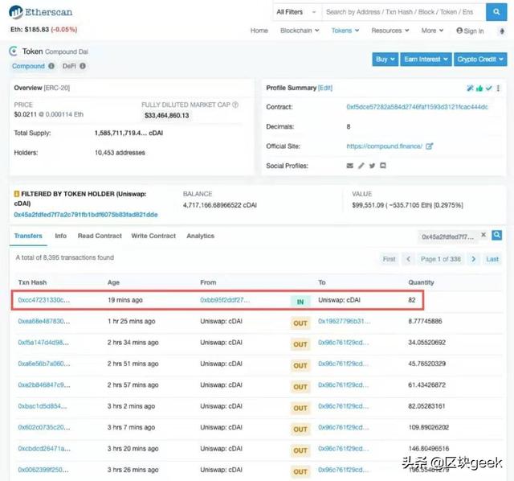The width and height of the screenshot is (514, 481).
Task: Open the Buy dropdown button
Action: tap(385, 60)
